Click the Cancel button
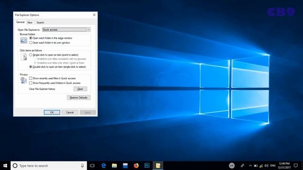This screenshot has width=303, height=170. [70, 112]
